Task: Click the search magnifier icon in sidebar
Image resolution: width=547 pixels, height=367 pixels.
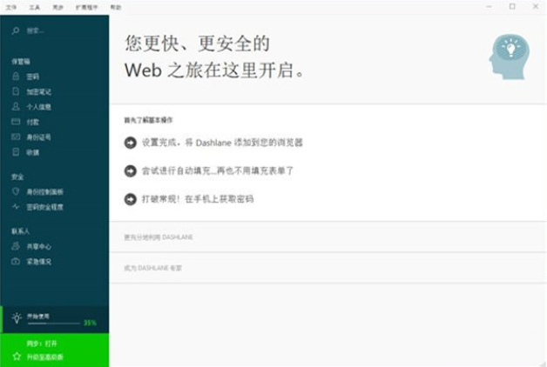Action: [16, 30]
